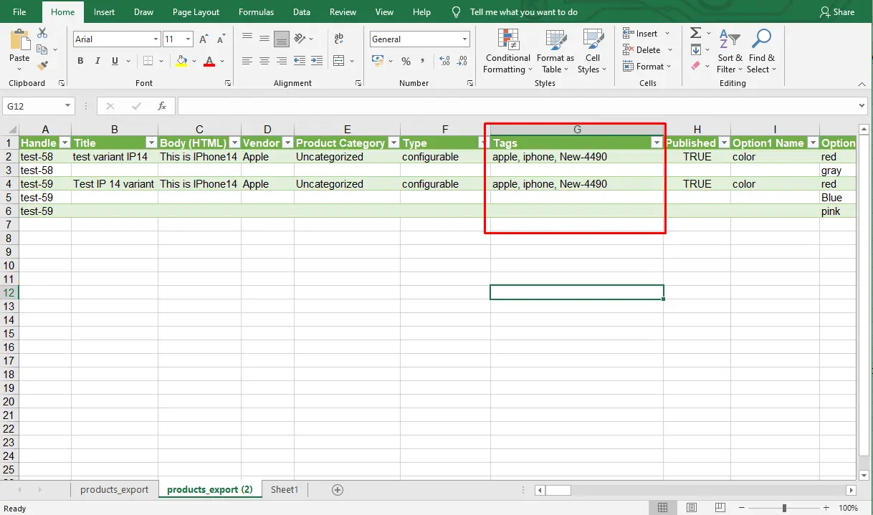Open Conditional Formatting in the Styles group
This screenshot has width=873, height=515.
(507, 51)
